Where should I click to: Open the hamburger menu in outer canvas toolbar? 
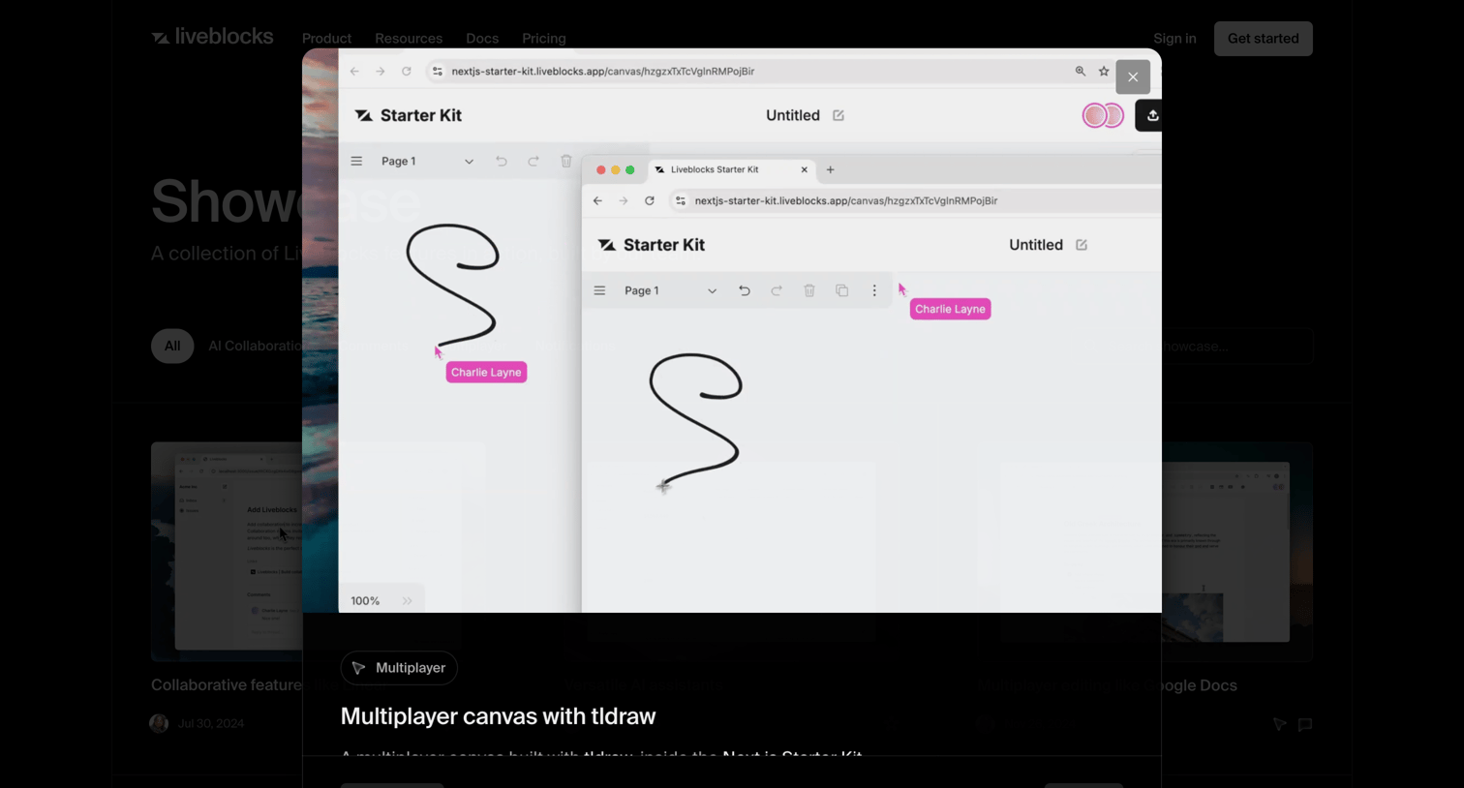pos(356,161)
